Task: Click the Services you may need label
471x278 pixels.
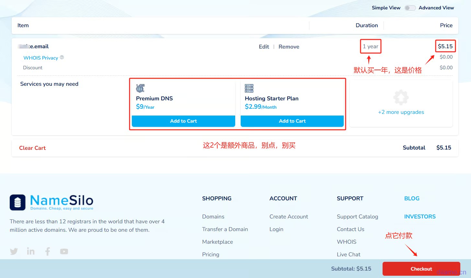Action: tap(49, 84)
